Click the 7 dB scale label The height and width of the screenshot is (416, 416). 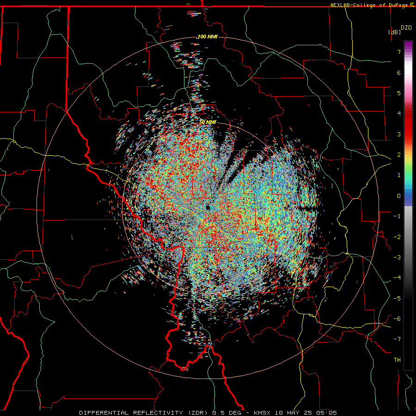(399, 52)
